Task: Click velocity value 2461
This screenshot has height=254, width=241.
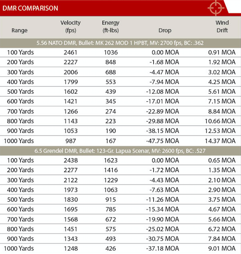Action: (x=71, y=52)
